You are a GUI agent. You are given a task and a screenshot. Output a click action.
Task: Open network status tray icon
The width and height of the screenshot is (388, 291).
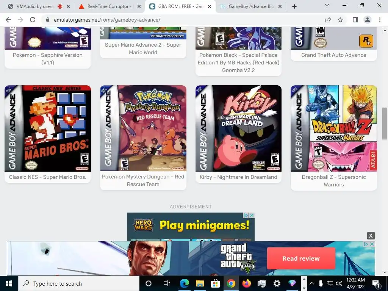coord(330,283)
